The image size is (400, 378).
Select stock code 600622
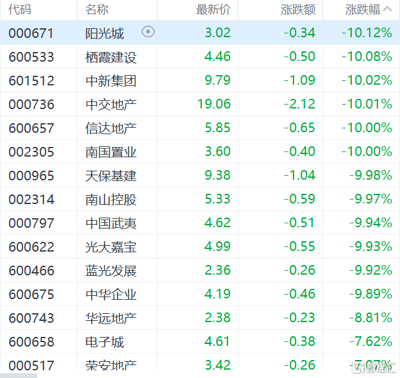(x=31, y=247)
